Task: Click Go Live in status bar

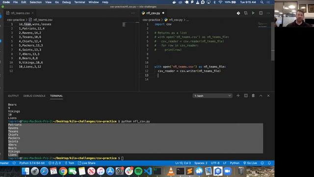Action: (x=250, y=163)
